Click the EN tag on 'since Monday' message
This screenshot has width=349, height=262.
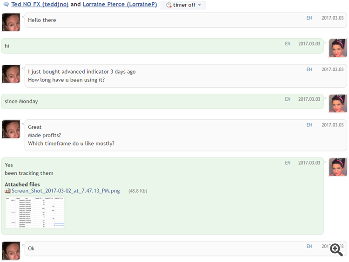(288, 99)
